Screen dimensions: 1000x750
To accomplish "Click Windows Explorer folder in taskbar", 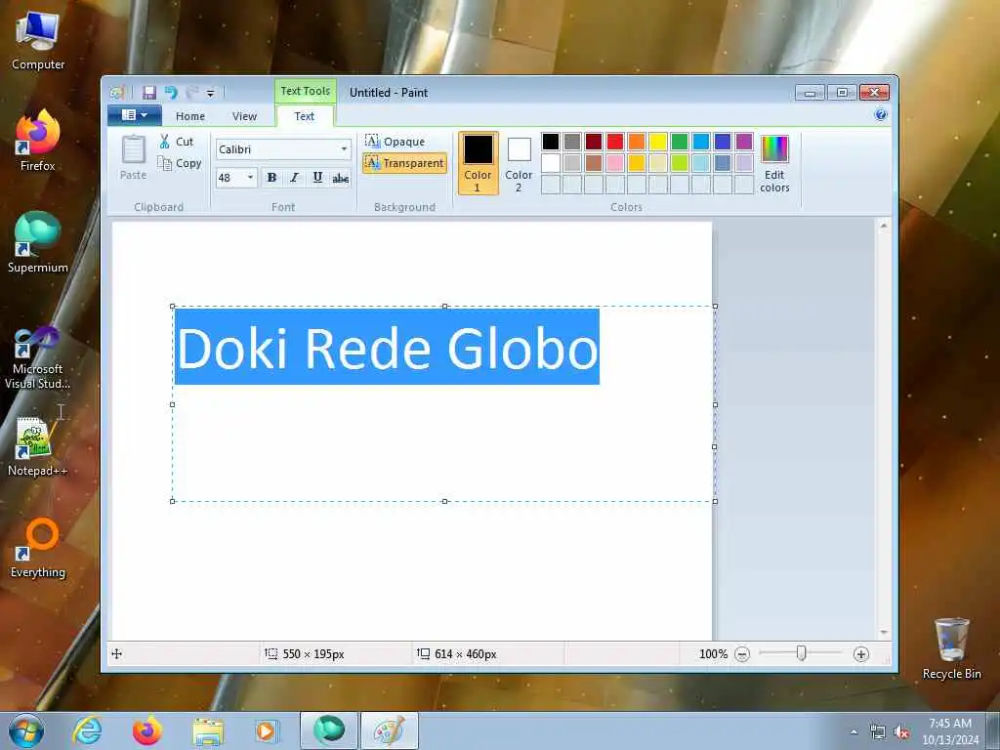I will 208,731.
